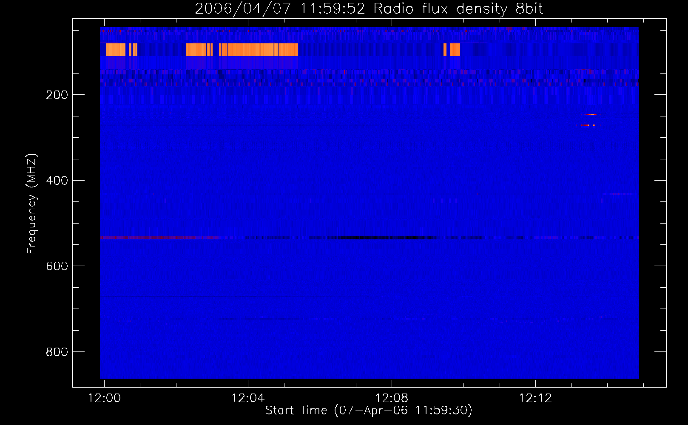Click the wide orange band between 12:02 and 12:05
688x425 pixels.
point(242,50)
